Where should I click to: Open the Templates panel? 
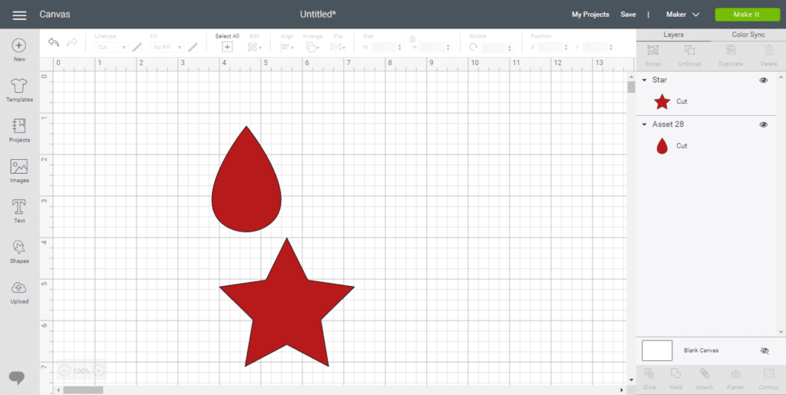tap(19, 87)
